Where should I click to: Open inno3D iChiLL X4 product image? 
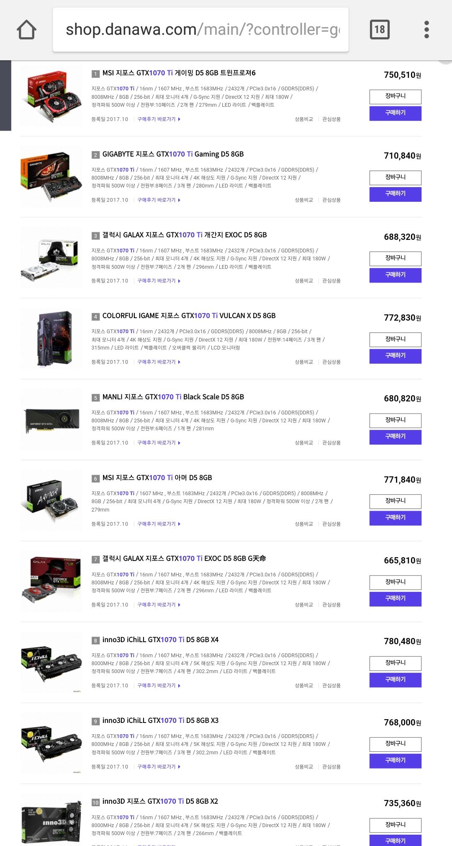coord(51,663)
